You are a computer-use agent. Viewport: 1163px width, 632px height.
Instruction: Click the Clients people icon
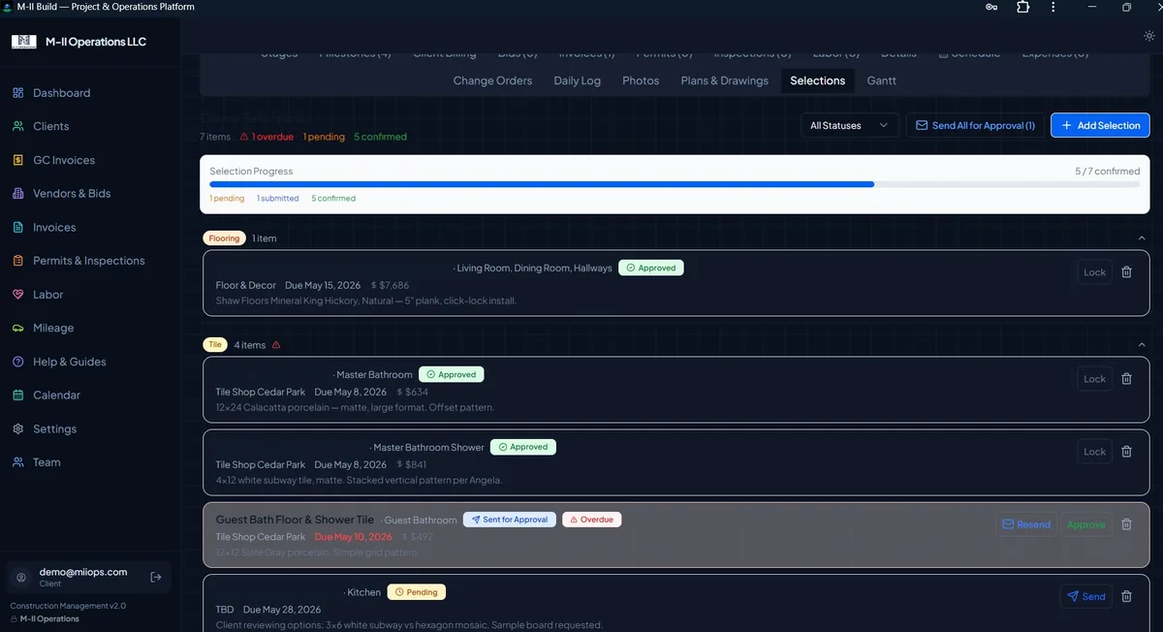point(18,126)
